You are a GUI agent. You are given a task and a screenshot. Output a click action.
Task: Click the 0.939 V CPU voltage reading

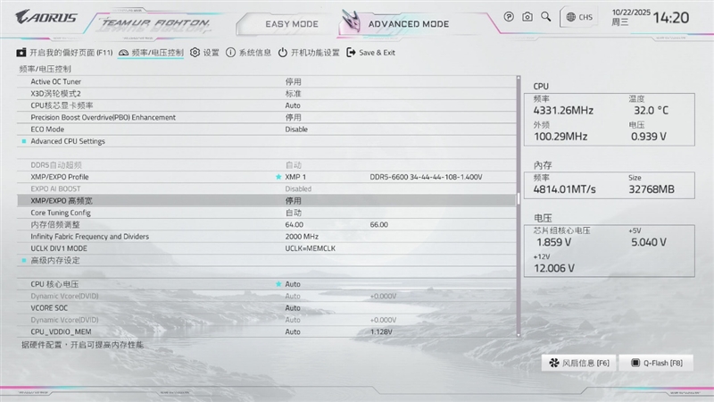point(649,137)
